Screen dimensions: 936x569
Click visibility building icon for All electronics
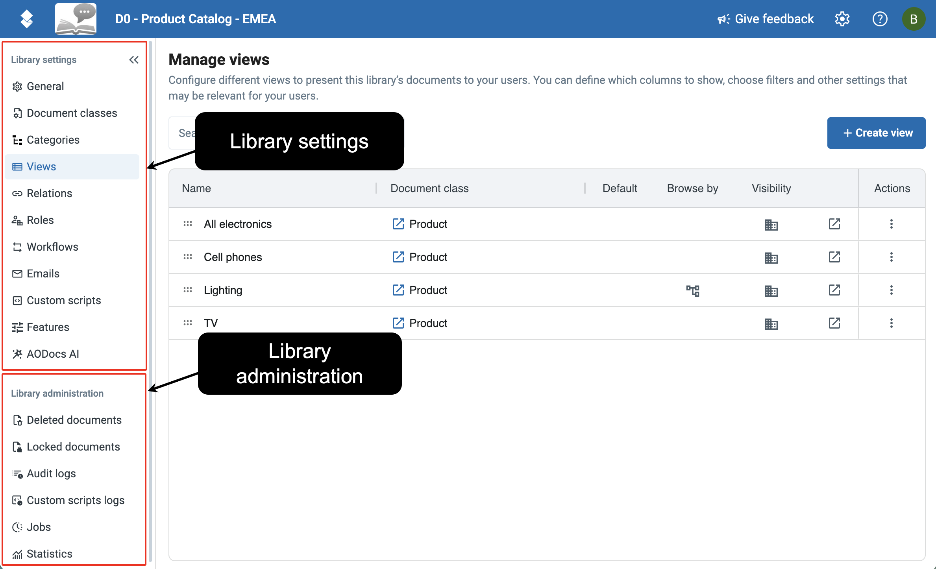click(771, 224)
